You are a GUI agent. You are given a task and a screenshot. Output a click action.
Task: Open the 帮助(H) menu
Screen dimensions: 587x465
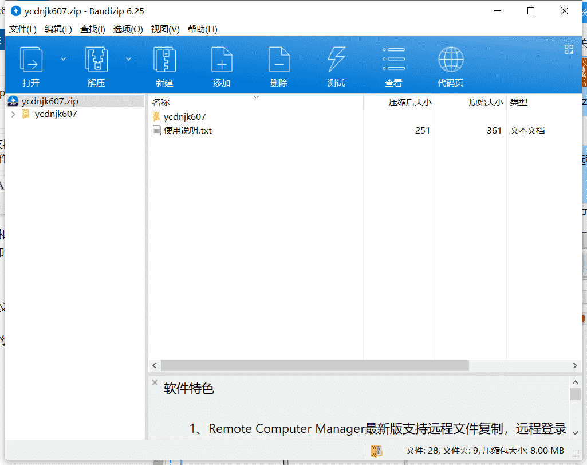[x=203, y=29]
